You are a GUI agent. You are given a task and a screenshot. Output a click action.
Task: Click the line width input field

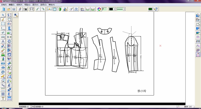click(105, 9)
